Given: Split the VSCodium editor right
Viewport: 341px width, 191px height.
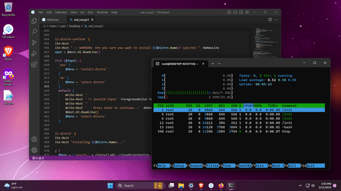Looking at the screenshot, I should tap(270, 20).
